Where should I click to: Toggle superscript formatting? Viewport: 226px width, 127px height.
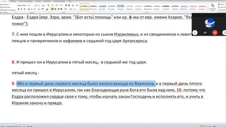pos(35,9)
